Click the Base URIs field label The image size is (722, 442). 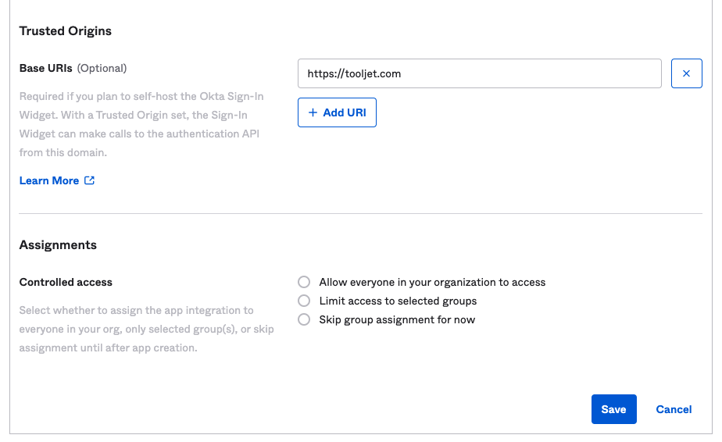(45, 68)
